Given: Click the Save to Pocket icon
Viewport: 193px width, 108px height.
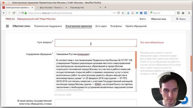Looking at the screenshot, I should point(119,13).
